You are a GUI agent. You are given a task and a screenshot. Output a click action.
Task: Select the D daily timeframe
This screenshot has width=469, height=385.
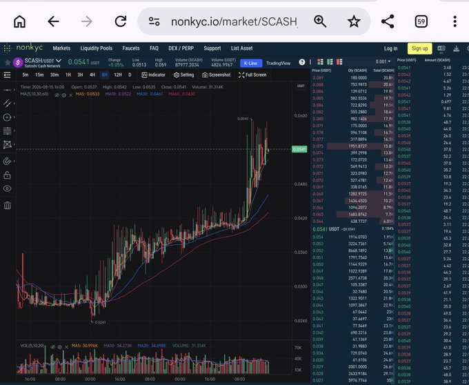[x=130, y=75]
